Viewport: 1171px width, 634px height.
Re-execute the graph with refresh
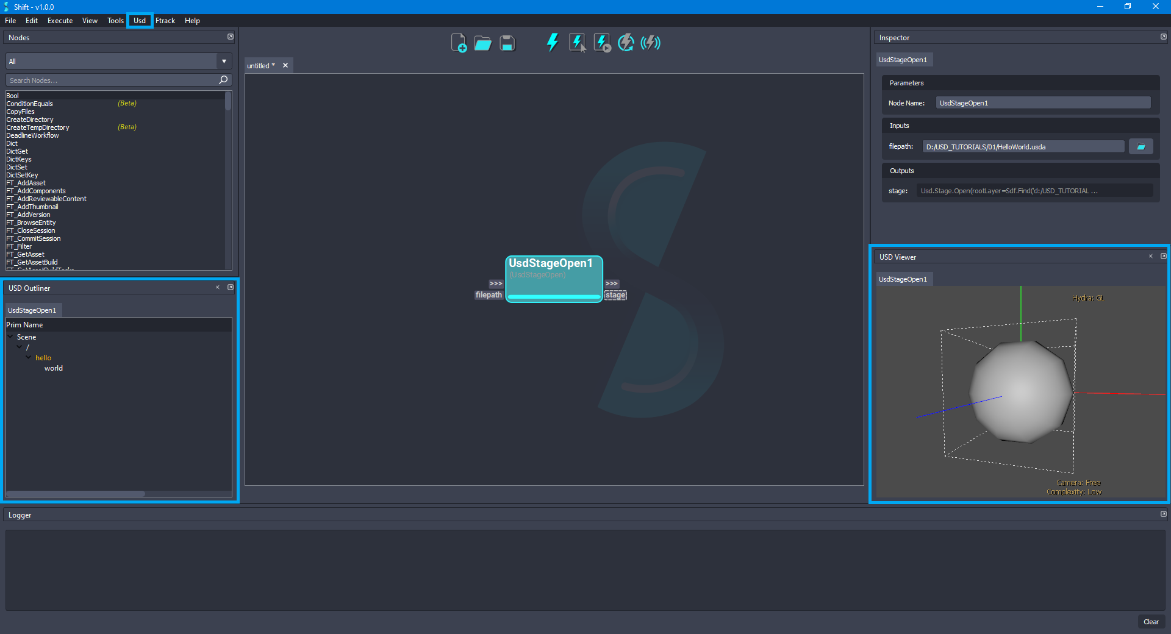pos(626,42)
